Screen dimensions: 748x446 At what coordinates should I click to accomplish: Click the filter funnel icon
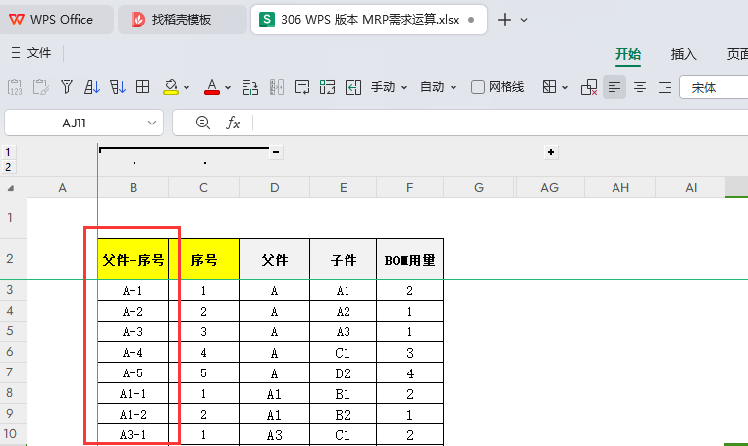coord(67,87)
